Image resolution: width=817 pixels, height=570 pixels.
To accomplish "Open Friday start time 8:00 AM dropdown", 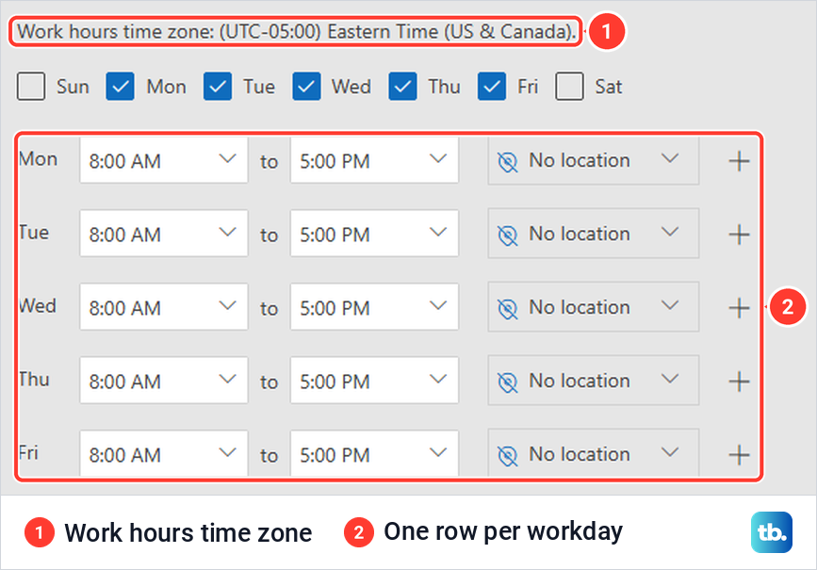I will coord(164,453).
